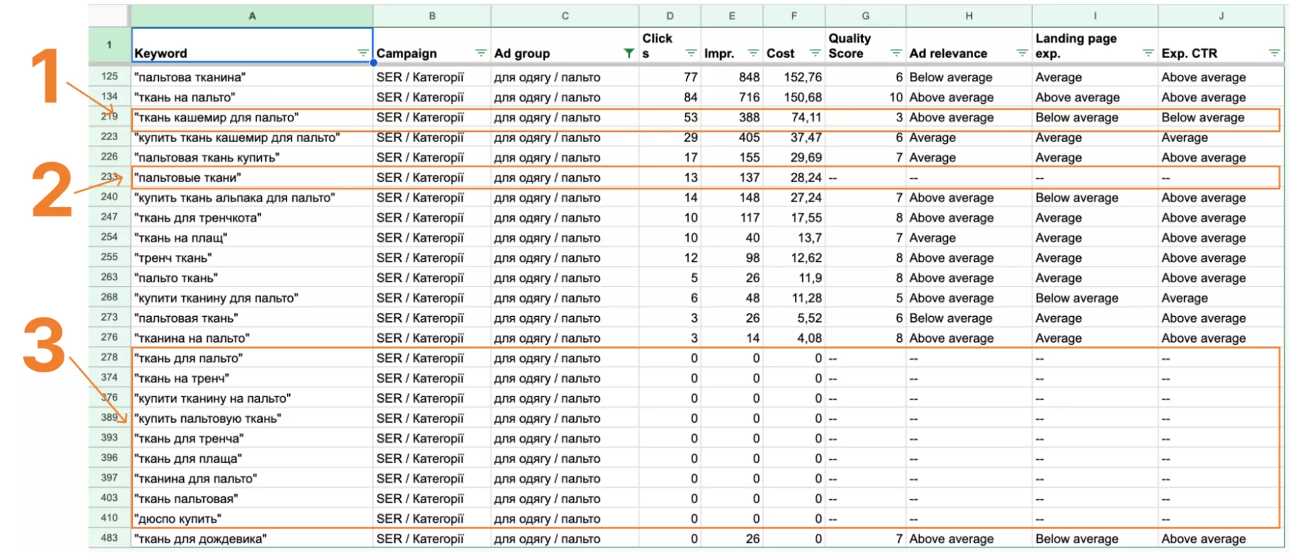Click cell "ткань кашемир для пальто"
The image size is (1290, 553).
252,117
